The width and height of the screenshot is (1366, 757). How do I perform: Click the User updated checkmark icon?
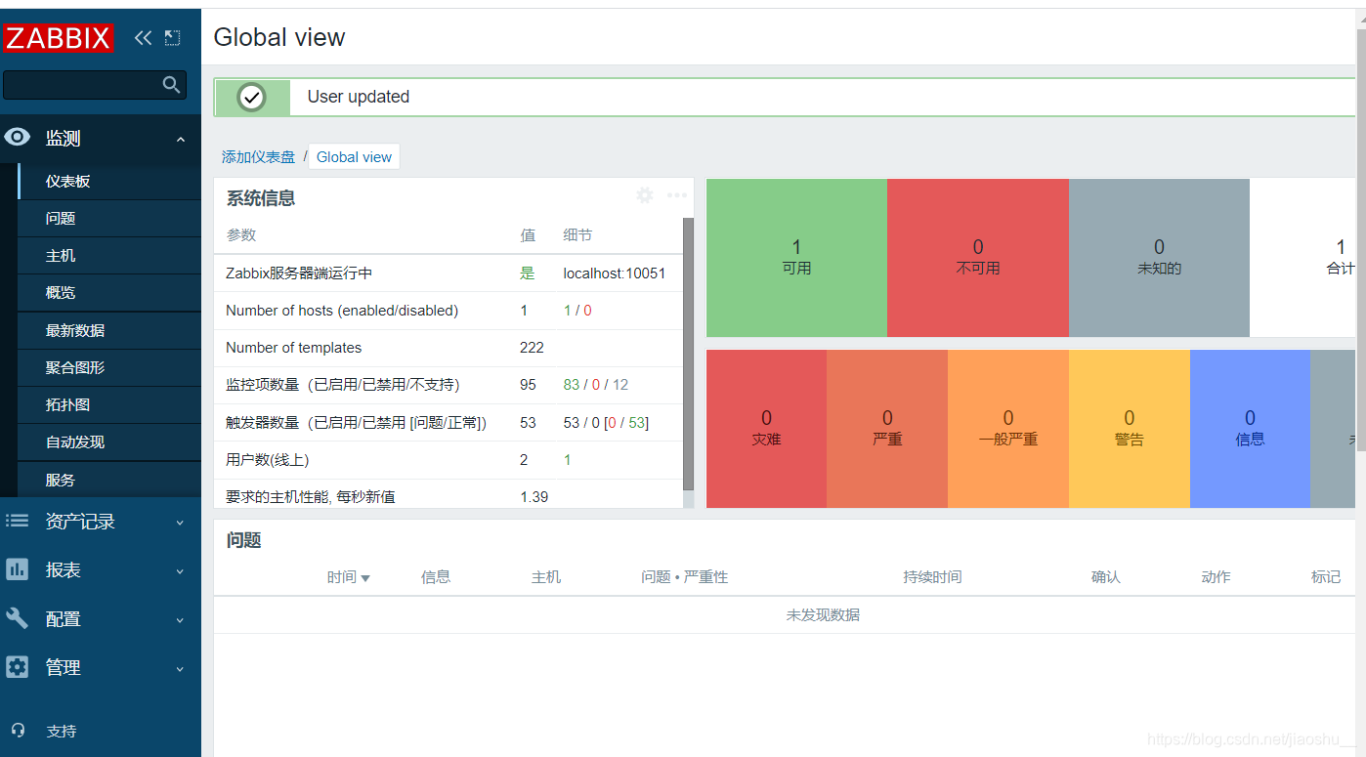(252, 97)
